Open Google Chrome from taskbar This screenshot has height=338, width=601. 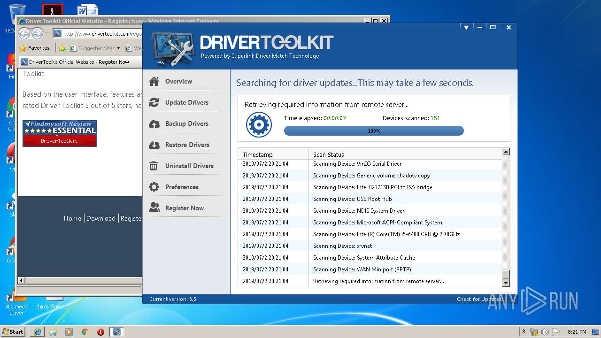(85, 332)
